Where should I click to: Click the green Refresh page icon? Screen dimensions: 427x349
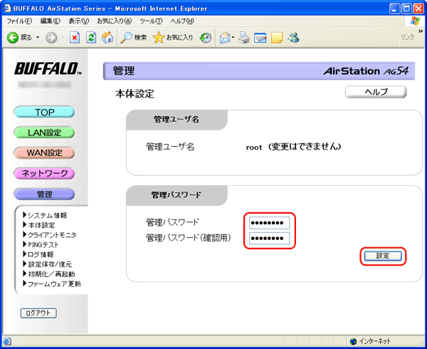pos(91,37)
